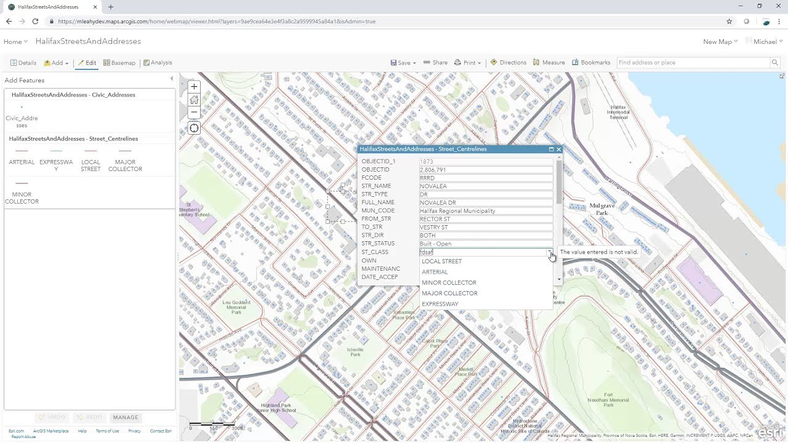Click the search magnifier icon
The image size is (788, 443).
(775, 63)
